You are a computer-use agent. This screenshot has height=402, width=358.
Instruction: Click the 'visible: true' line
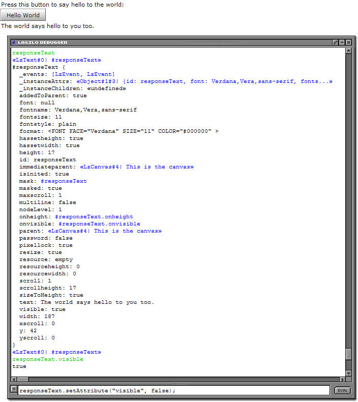coord(42,309)
